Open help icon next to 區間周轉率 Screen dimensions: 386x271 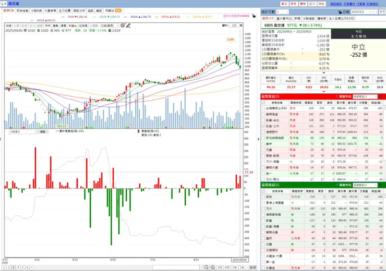point(291,68)
